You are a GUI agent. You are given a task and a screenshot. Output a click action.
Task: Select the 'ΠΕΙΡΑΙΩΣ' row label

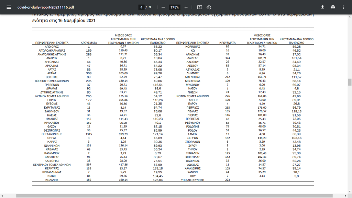pyautogui.click(x=192, y=108)
